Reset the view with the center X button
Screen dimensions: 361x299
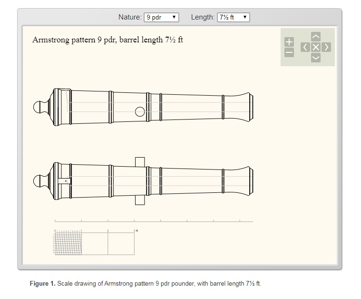click(315, 47)
